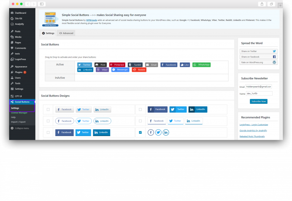Open the Help submenu link
This screenshot has width=292, height=201.
click(x=13, y=117)
